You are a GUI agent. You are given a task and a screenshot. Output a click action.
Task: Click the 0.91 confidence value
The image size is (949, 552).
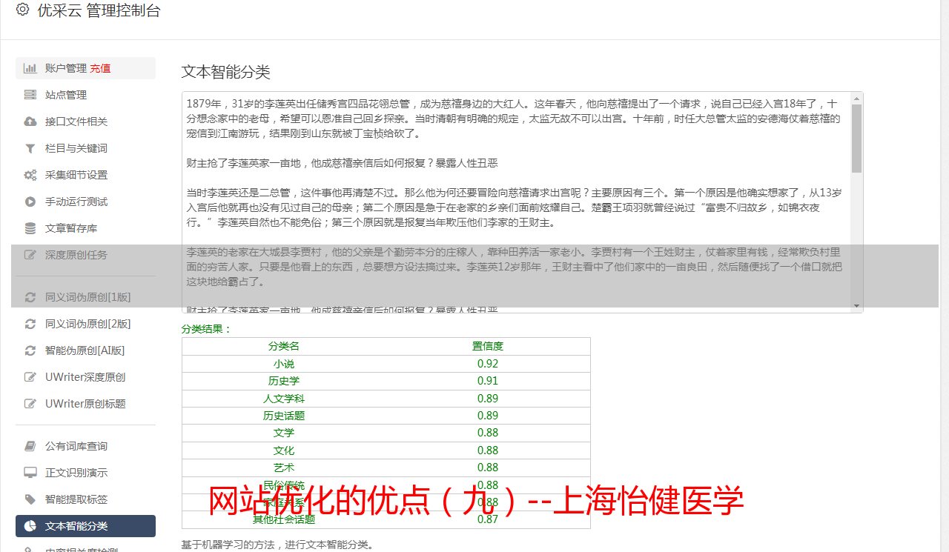(x=488, y=381)
